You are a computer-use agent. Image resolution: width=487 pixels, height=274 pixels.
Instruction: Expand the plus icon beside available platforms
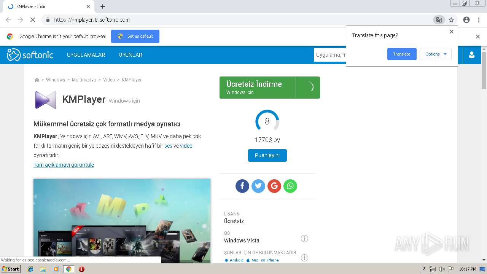click(x=304, y=258)
